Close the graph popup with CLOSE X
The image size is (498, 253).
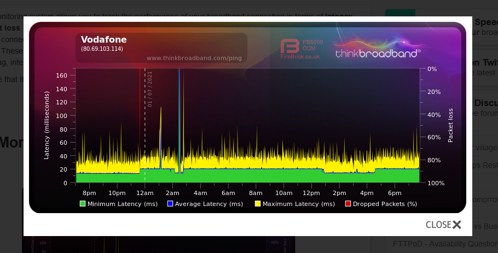click(x=443, y=225)
